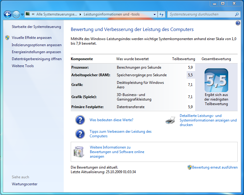Click the blue help question mark icon
The height and width of the screenshot is (195, 244).
click(238, 23)
